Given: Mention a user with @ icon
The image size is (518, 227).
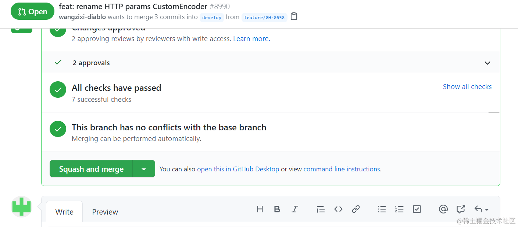Looking at the screenshot, I should click(443, 209).
